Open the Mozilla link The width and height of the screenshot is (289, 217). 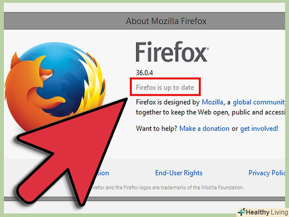tap(212, 102)
